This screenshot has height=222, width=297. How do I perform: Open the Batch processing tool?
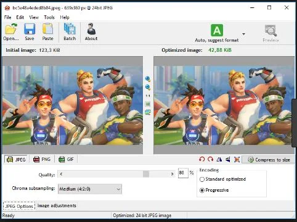(x=70, y=32)
